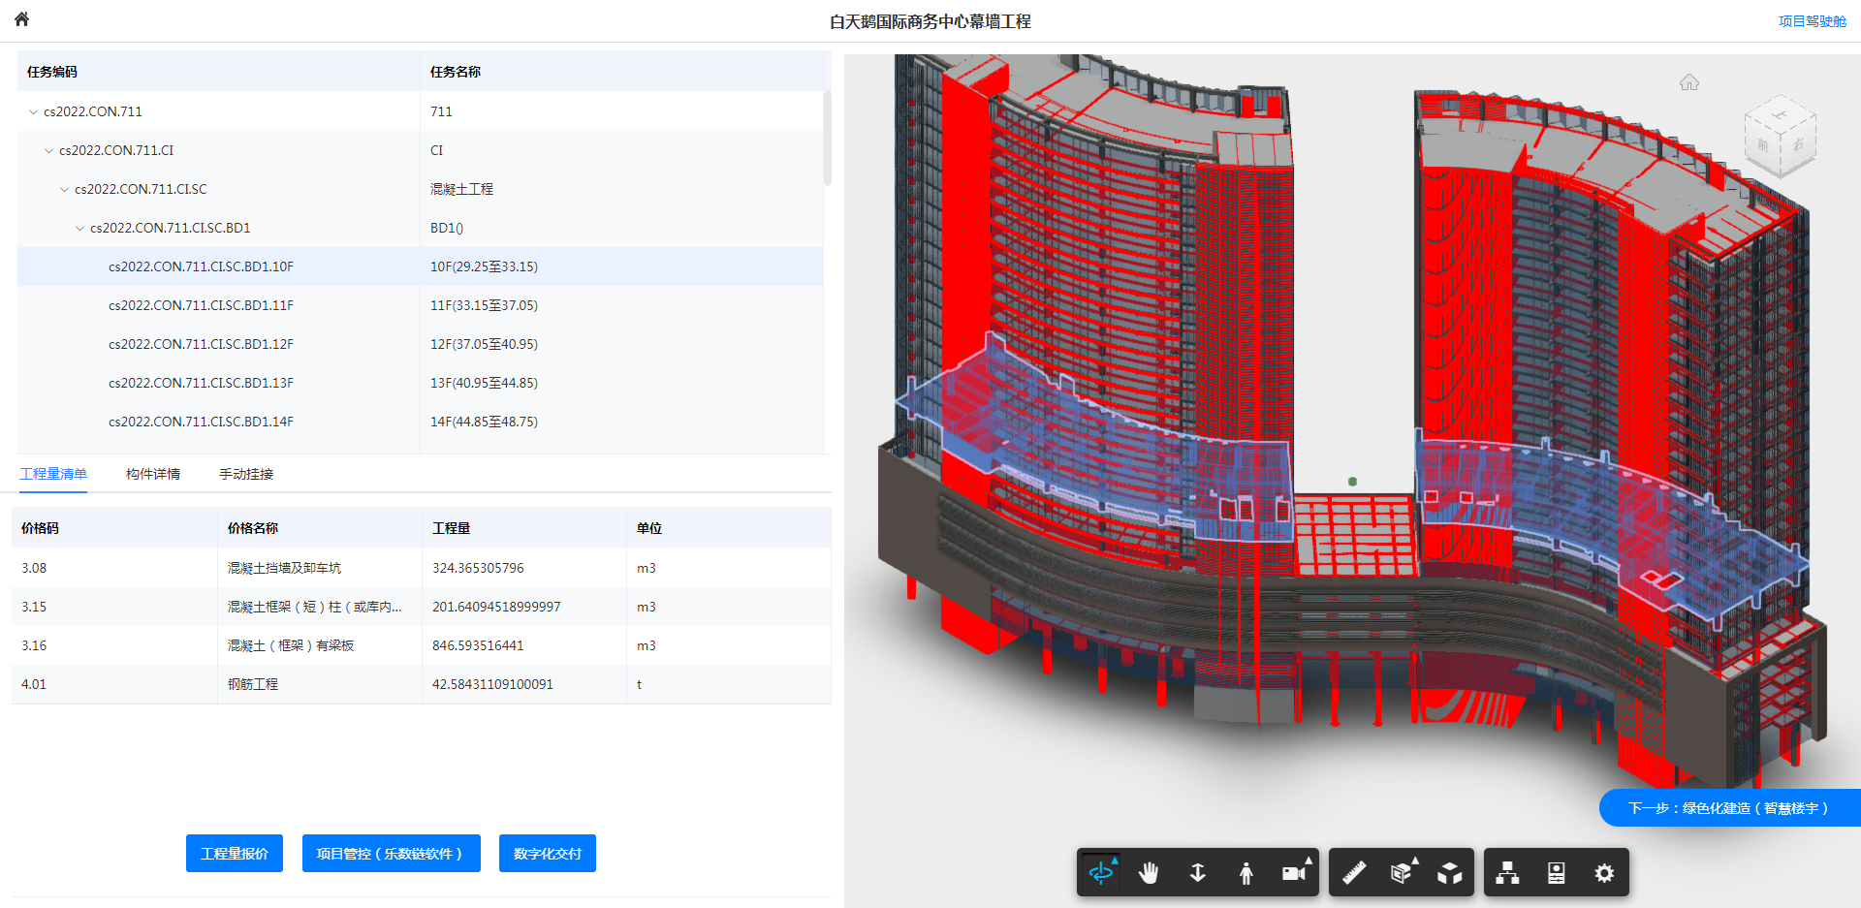Click 混凝土挡墙及卸车坑 price name
1861x908 pixels.
pyautogui.click(x=284, y=568)
